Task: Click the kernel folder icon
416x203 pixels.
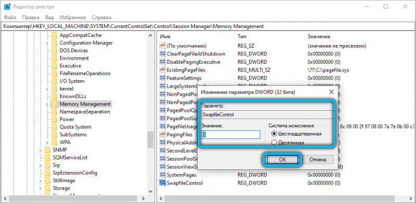Action: pyautogui.click(x=54, y=89)
